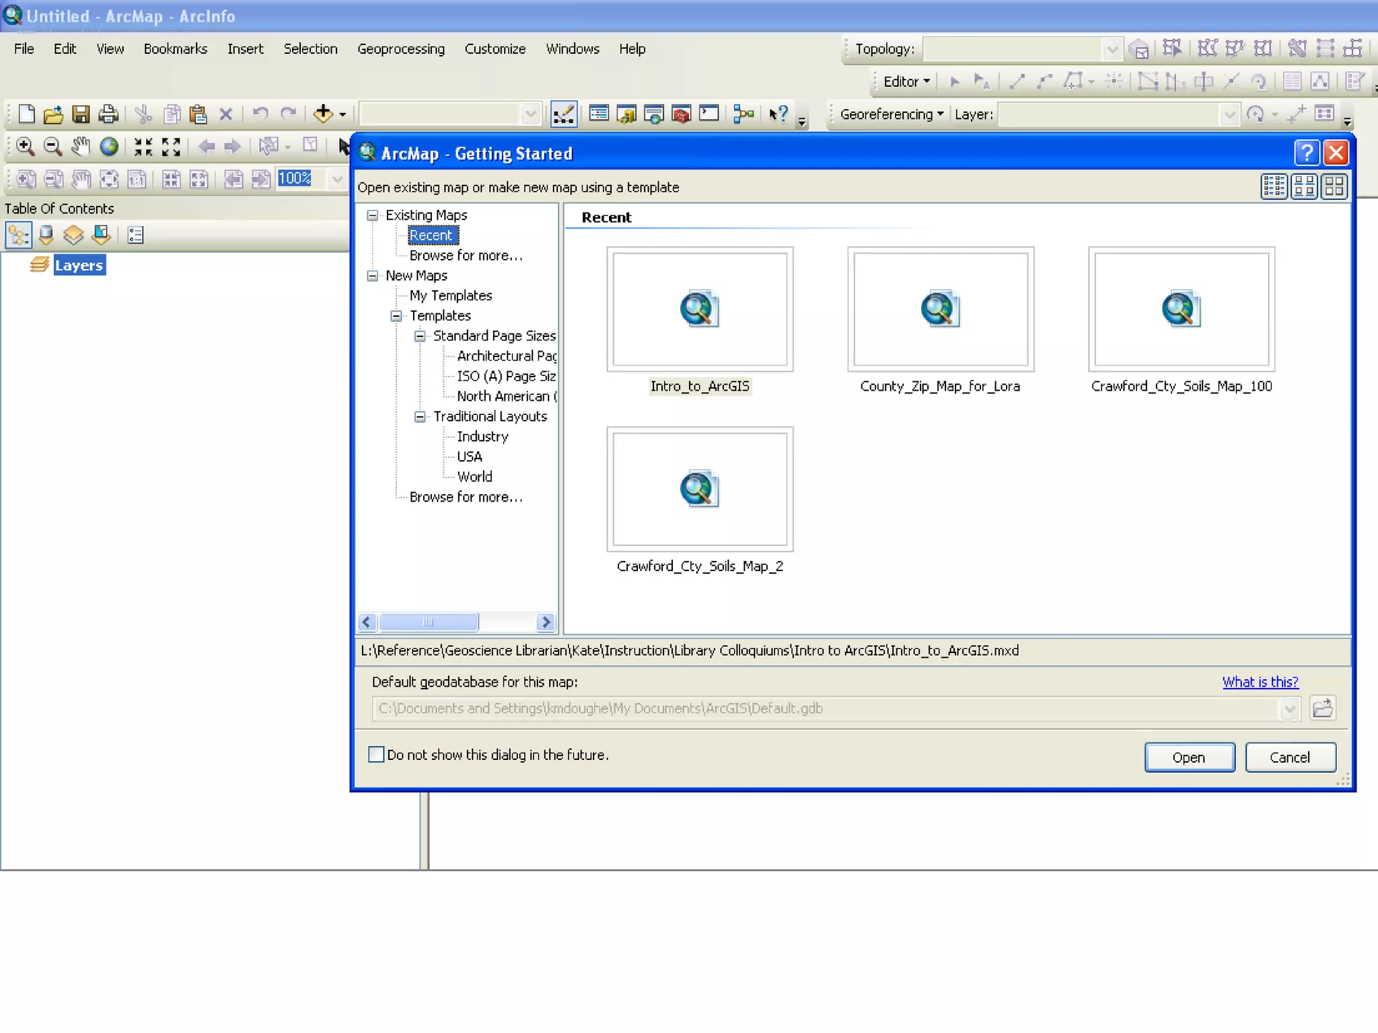Switch to list view layout button
Image resolution: width=1378 pixels, height=1033 pixels.
point(1274,186)
